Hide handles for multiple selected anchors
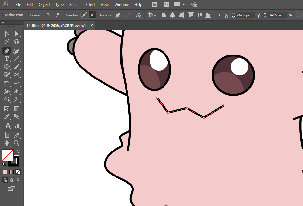 click(x=92, y=15)
